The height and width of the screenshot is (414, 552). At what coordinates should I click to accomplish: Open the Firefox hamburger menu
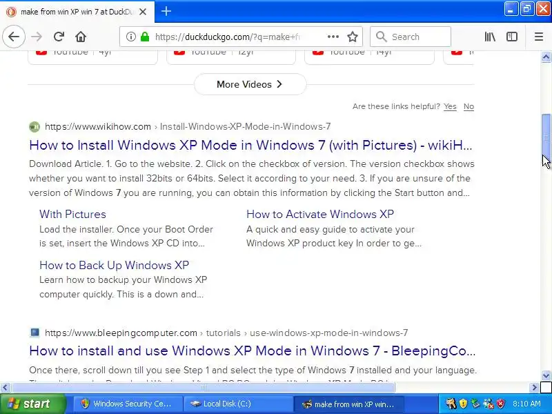click(x=539, y=37)
